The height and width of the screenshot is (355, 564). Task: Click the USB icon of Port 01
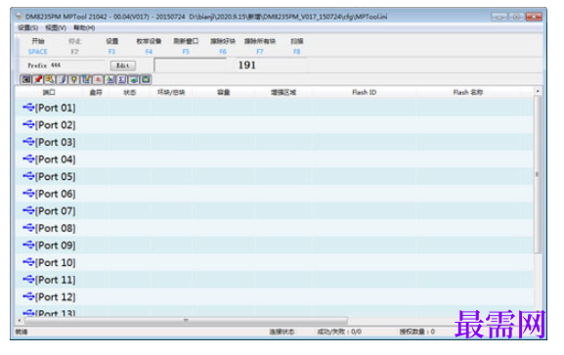tap(28, 108)
